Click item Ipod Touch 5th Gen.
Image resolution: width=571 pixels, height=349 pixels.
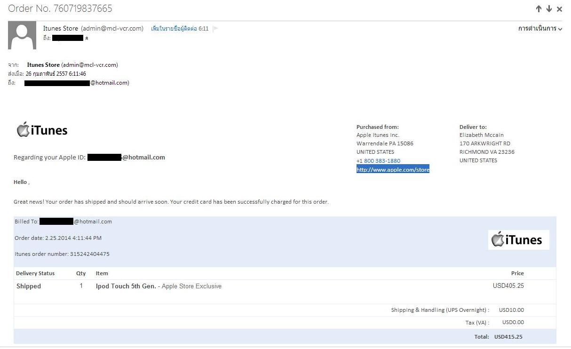[x=126, y=286]
